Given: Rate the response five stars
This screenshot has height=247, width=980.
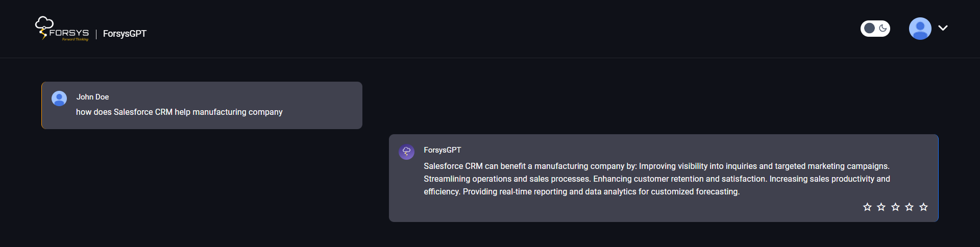Looking at the screenshot, I should click(x=923, y=207).
